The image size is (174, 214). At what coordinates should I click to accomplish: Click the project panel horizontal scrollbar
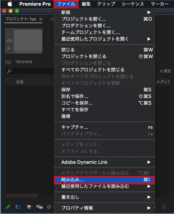point(22,195)
